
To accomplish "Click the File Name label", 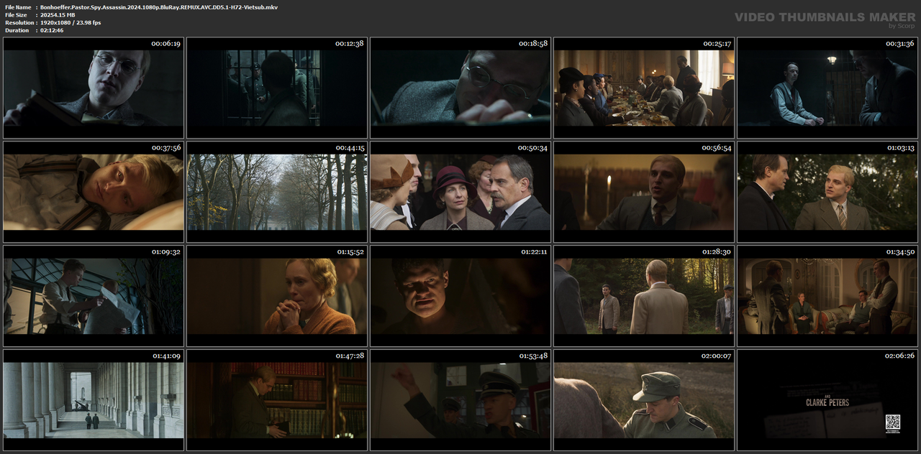I will (x=17, y=7).
